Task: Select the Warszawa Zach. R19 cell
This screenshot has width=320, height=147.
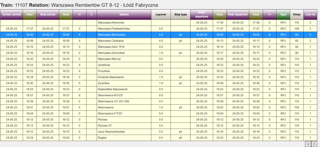Action: (124, 47)
